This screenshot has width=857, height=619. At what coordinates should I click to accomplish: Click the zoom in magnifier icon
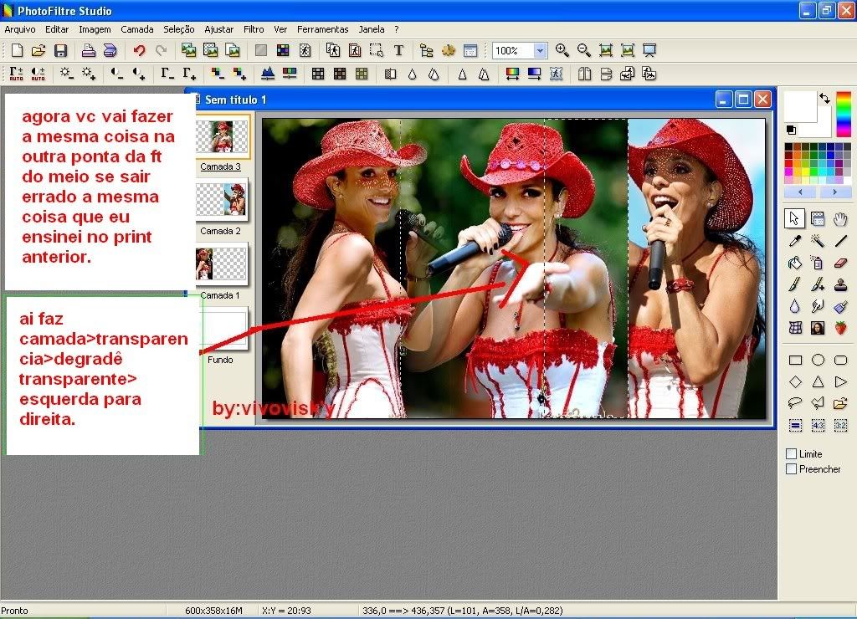point(562,50)
